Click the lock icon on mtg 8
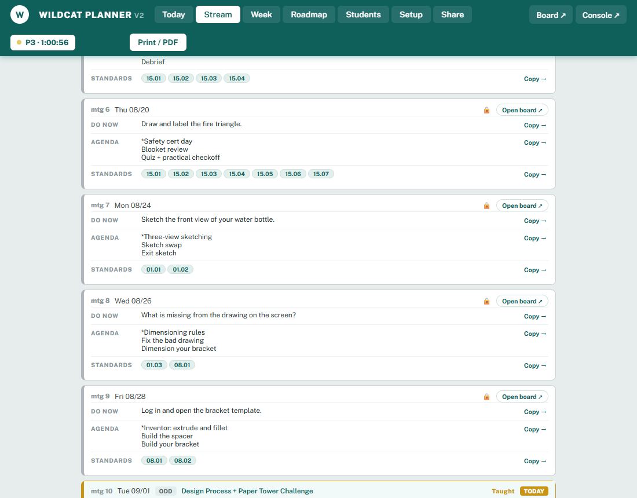Screen dimensions: 637x498 [x=486, y=301]
